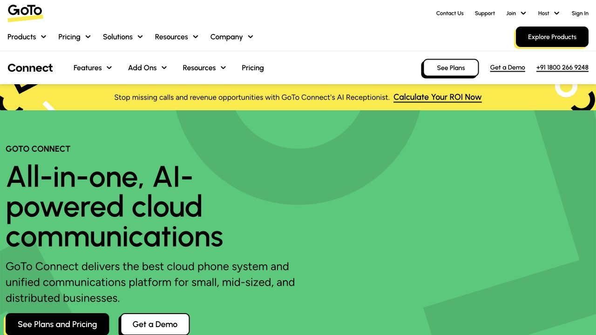Screen dimensions: 596x335
Task: Expand the Products chevron
Action: 43,37
